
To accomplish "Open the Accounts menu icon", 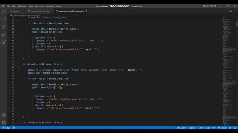I will [4, 115].
